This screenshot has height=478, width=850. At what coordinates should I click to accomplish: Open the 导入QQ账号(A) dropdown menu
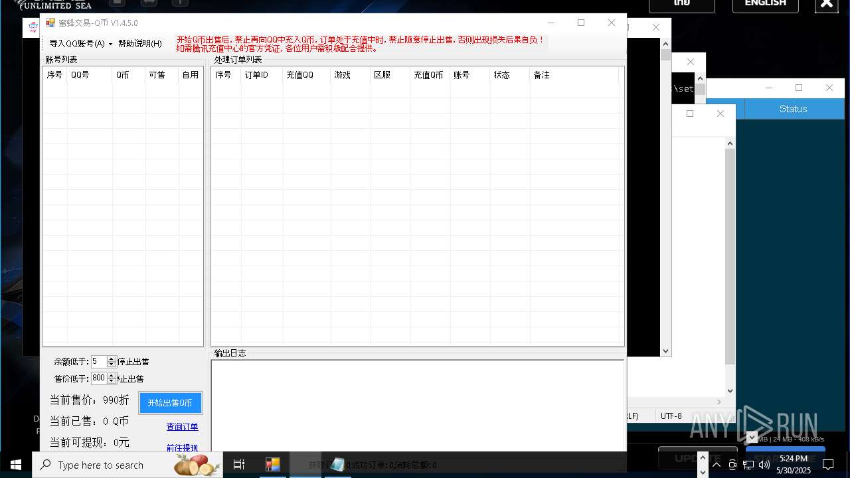[80, 43]
